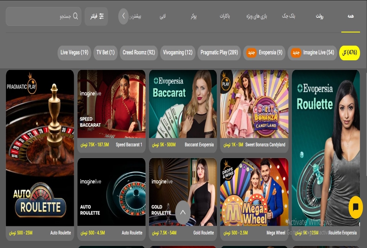This screenshot has width=367, height=248.
Task: Filter by TV Bet (1) provider
Action: coord(106,53)
